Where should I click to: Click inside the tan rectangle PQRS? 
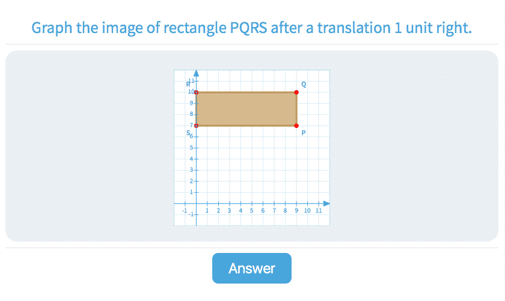(x=246, y=109)
